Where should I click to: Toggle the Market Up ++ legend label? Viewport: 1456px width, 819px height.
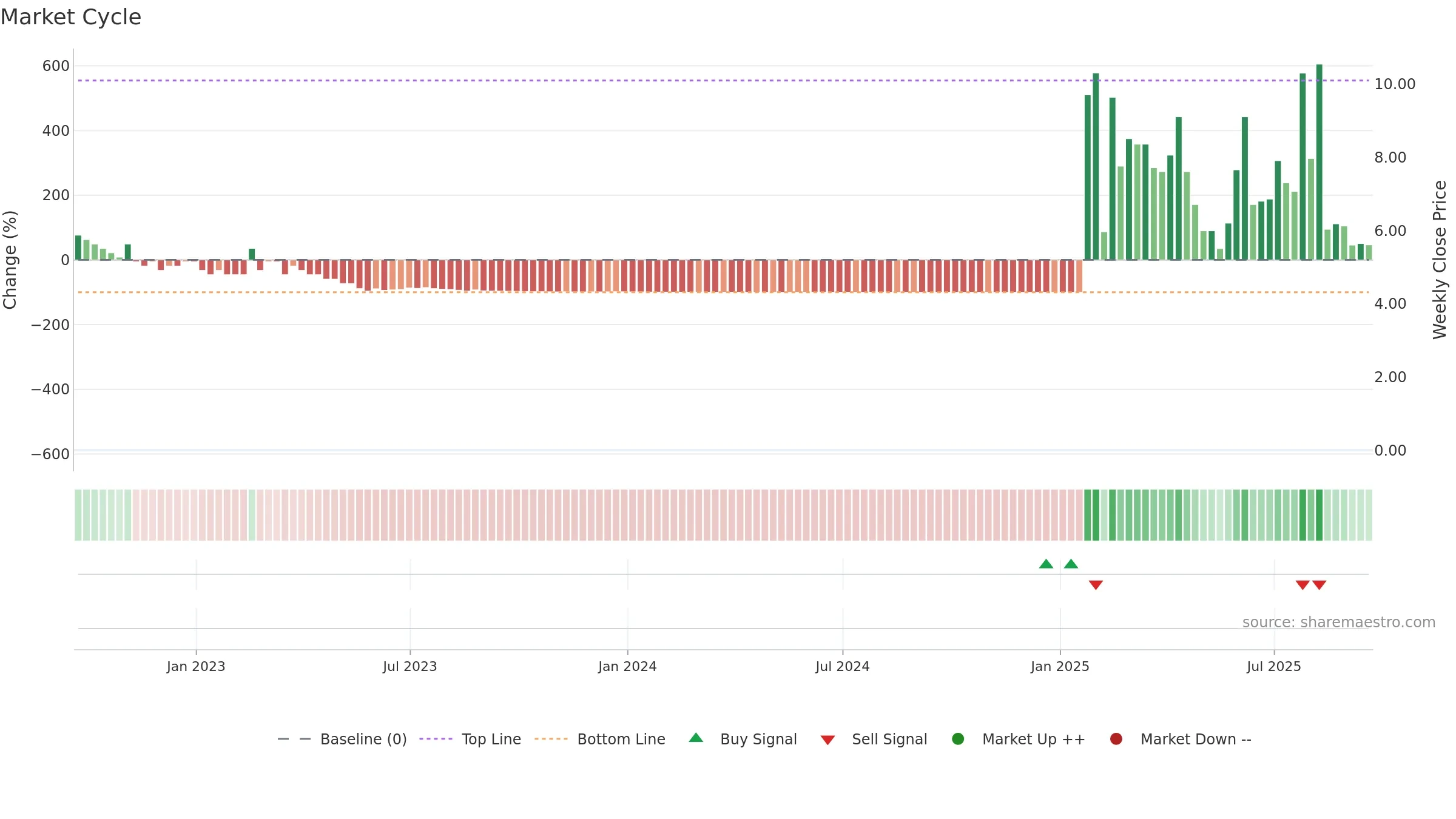coord(1034,739)
